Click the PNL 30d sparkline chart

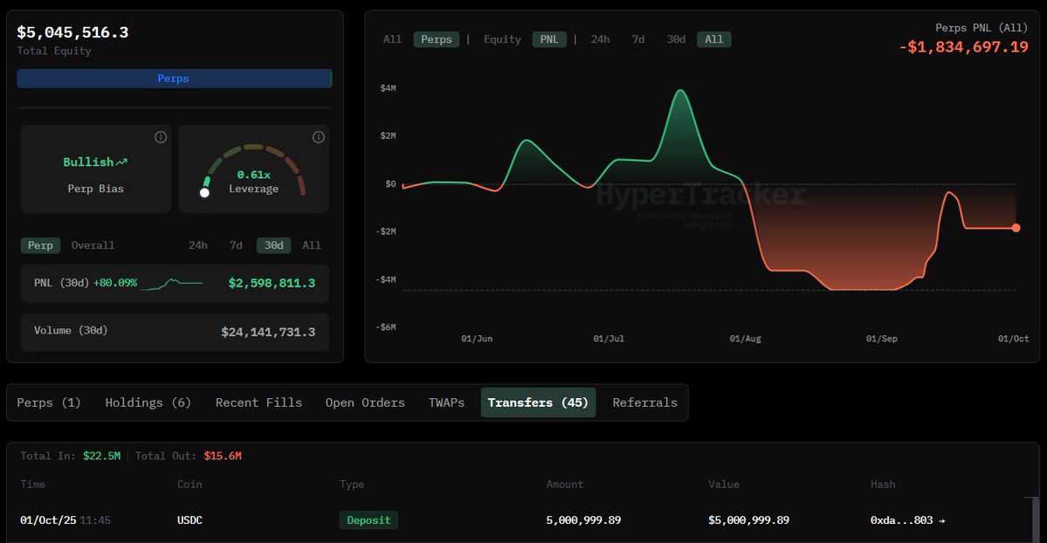[171, 283]
